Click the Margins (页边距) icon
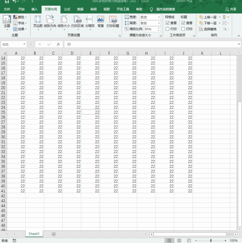Screen dimensions: 242x243 pos(38,19)
